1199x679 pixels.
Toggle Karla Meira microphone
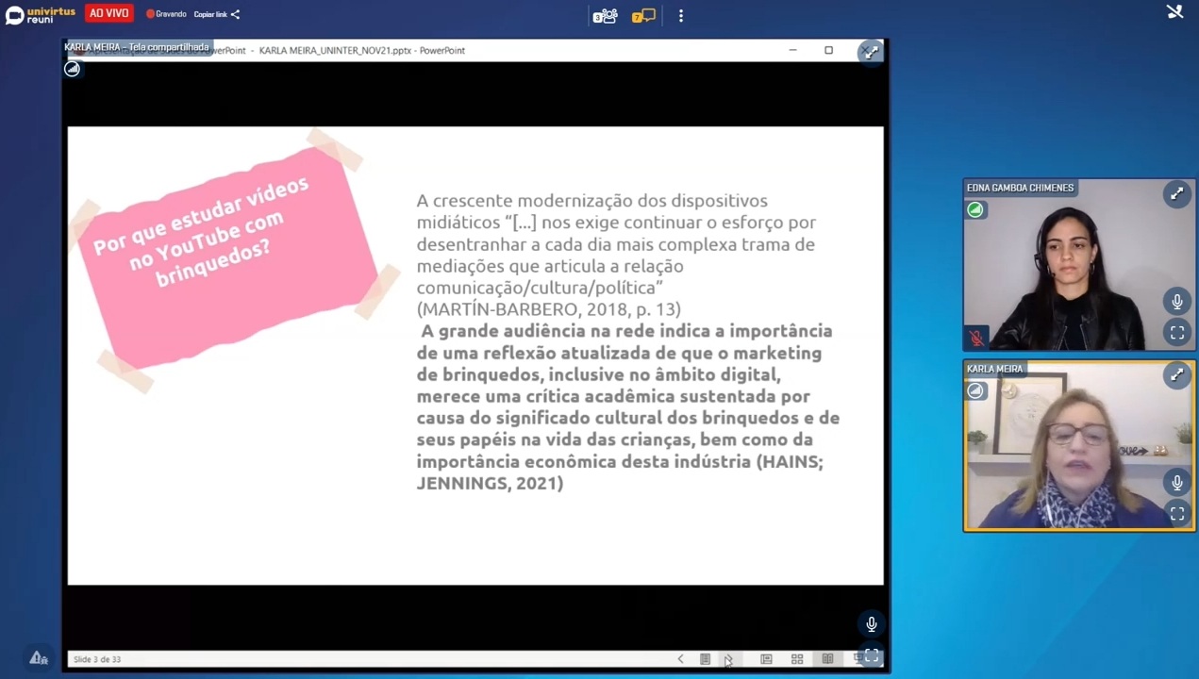[1176, 483]
